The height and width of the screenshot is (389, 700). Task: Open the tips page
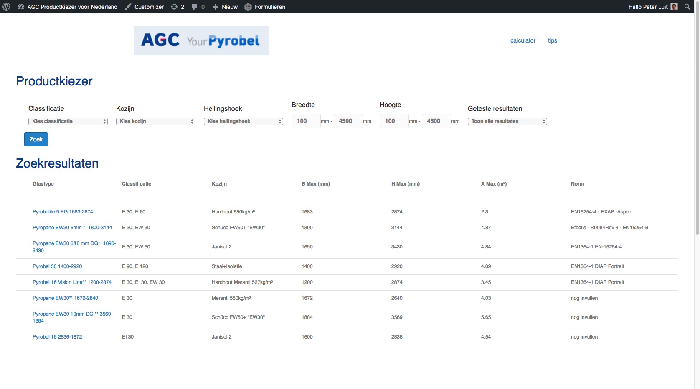click(x=553, y=40)
